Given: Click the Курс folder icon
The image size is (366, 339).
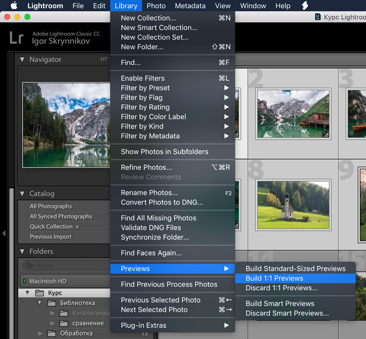Looking at the screenshot, I should (x=40, y=293).
